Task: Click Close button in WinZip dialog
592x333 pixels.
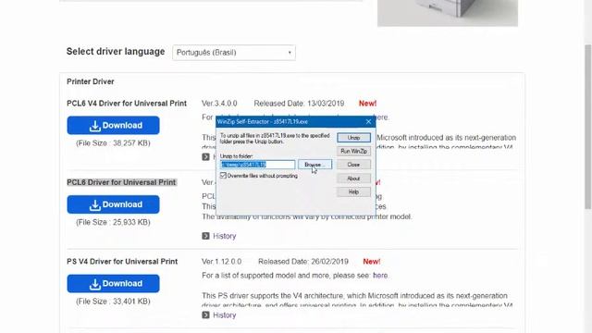Action: 353,165
